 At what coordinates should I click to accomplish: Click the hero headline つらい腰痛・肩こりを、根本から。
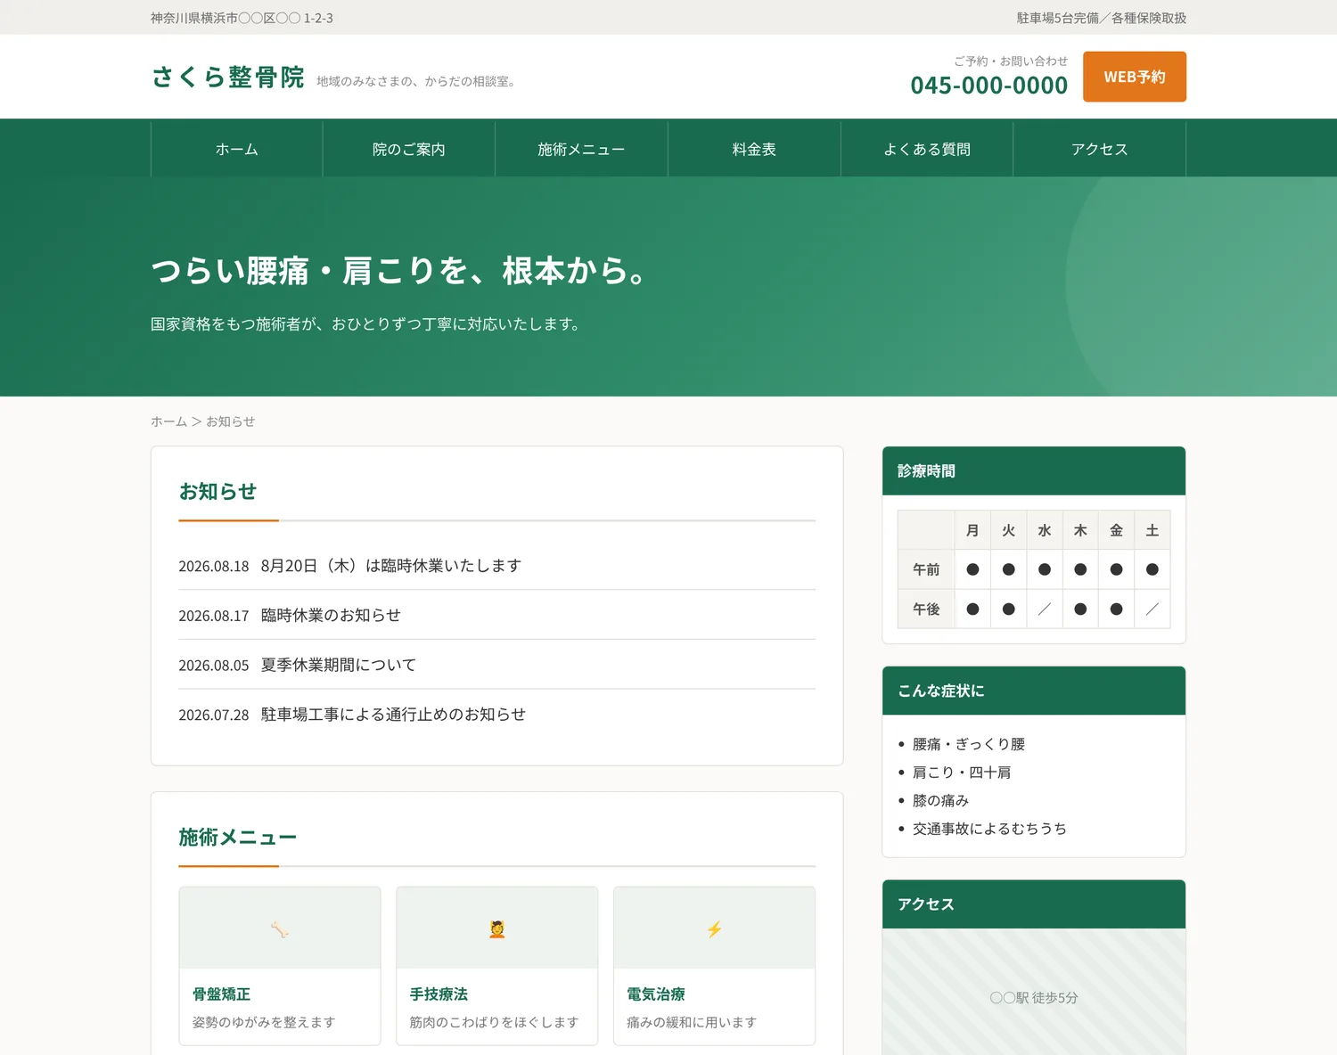pyautogui.click(x=398, y=271)
